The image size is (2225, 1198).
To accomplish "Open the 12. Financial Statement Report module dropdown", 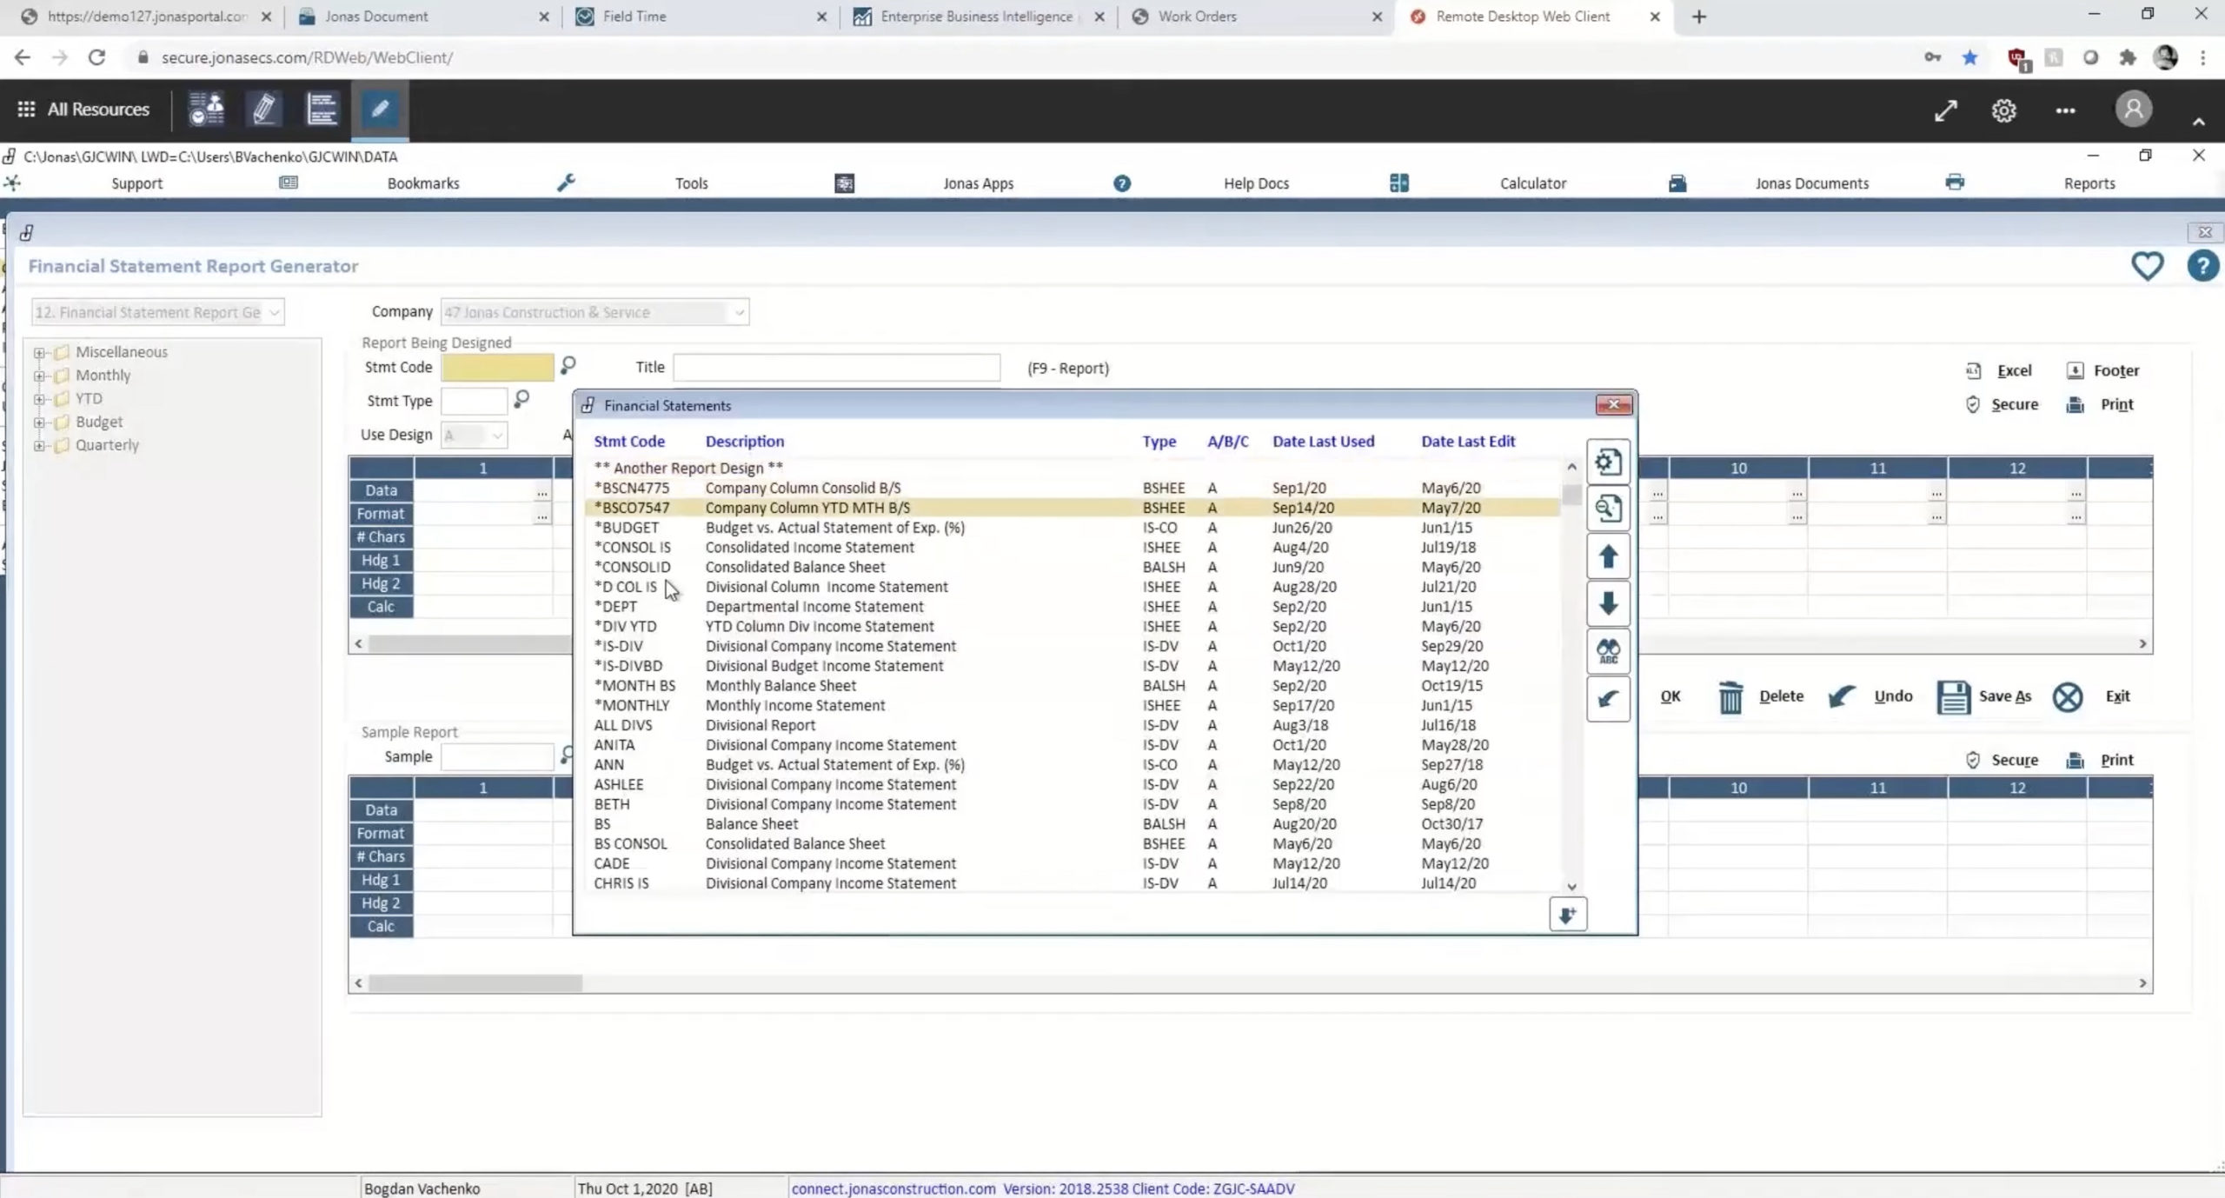I will [x=157, y=312].
